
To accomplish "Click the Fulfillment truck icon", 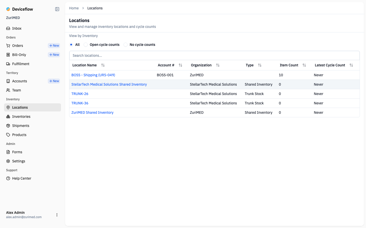I will [x=8, y=64].
